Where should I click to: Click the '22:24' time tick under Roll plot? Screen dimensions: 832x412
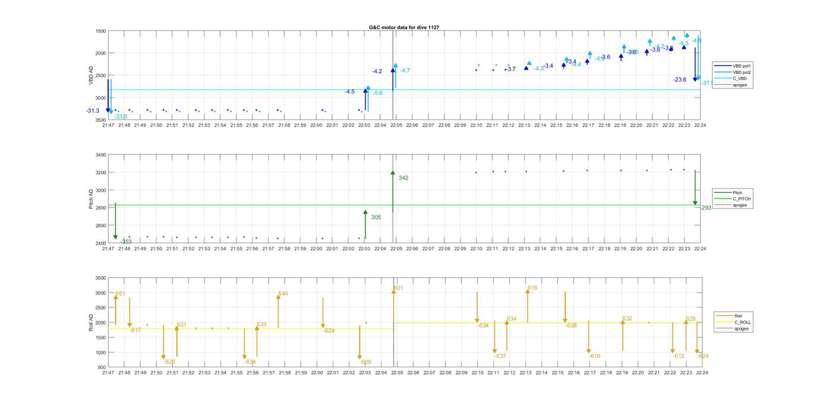coord(702,373)
